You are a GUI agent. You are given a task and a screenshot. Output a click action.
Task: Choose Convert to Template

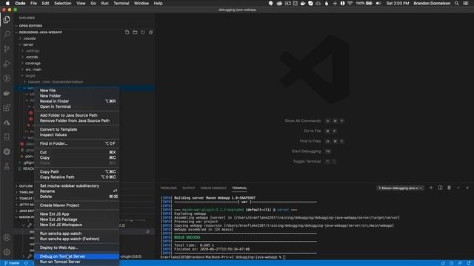(77, 129)
